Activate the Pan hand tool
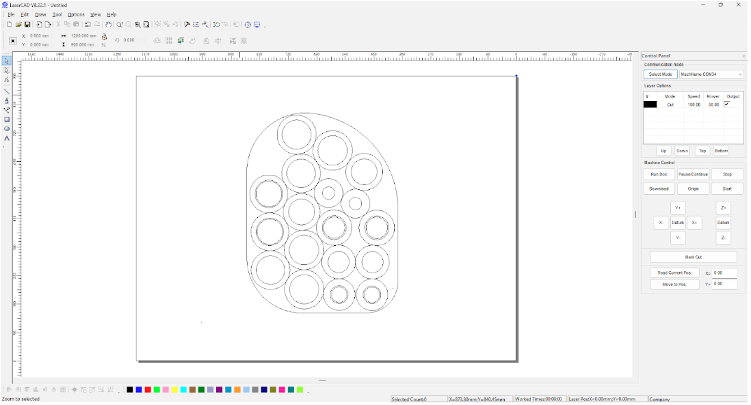The image size is (751, 405). pyautogui.click(x=109, y=25)
